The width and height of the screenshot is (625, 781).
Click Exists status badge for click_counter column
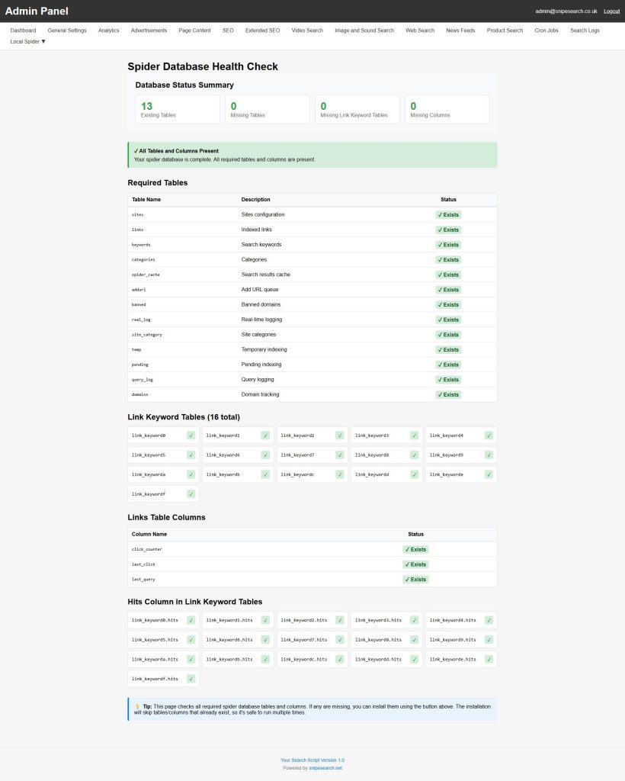[x=415, y=549]
